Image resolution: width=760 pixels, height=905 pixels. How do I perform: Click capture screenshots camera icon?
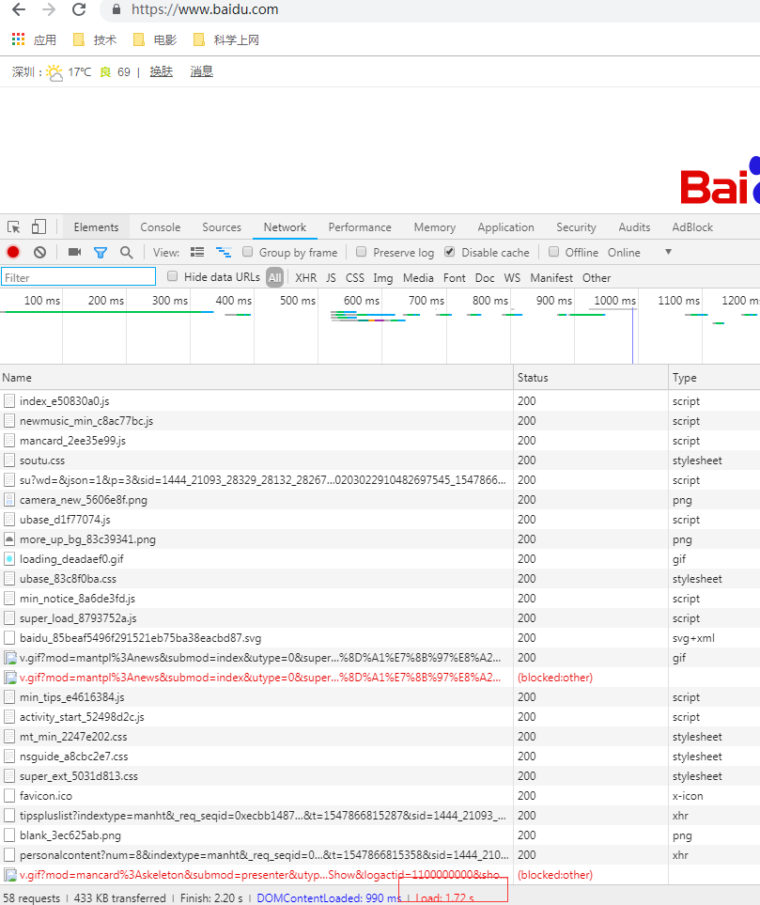pos(74,252)
